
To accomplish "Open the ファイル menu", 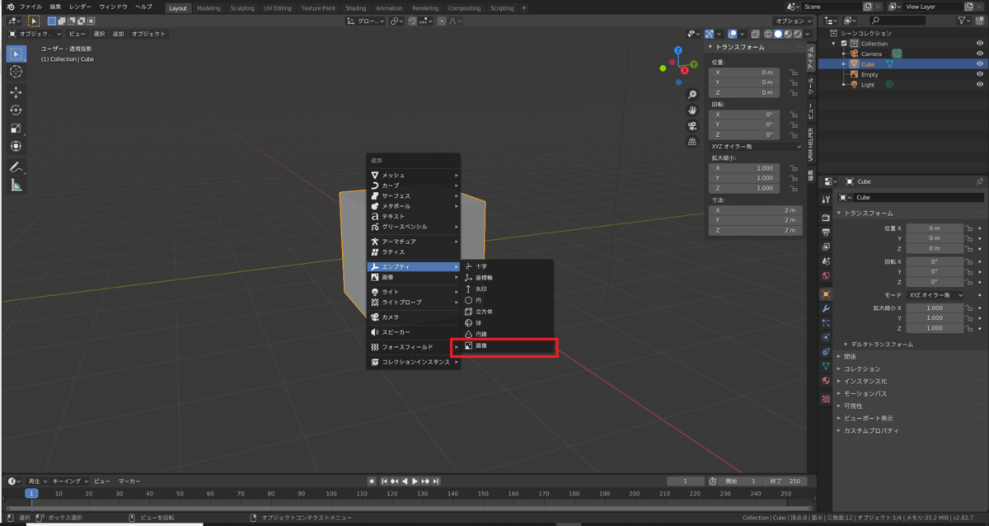I will tap(30, 7).
